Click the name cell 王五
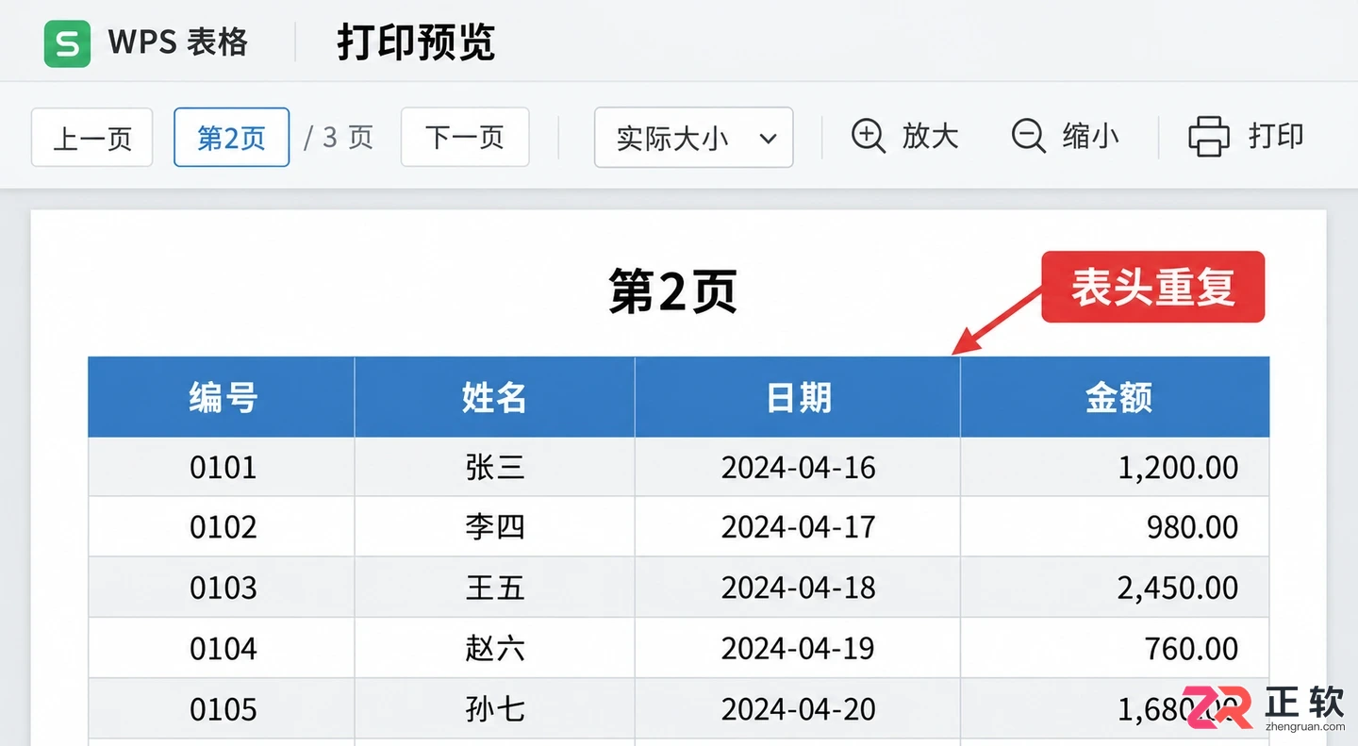This screenshot has height=746, width=1358. [494, 588]
